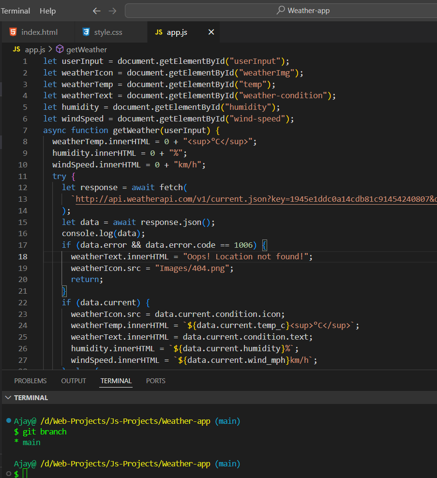The height and width of the screenshot is (478, 437).
Task: Click the "wind-speed" string on line 6
Action: click(257, 119)
